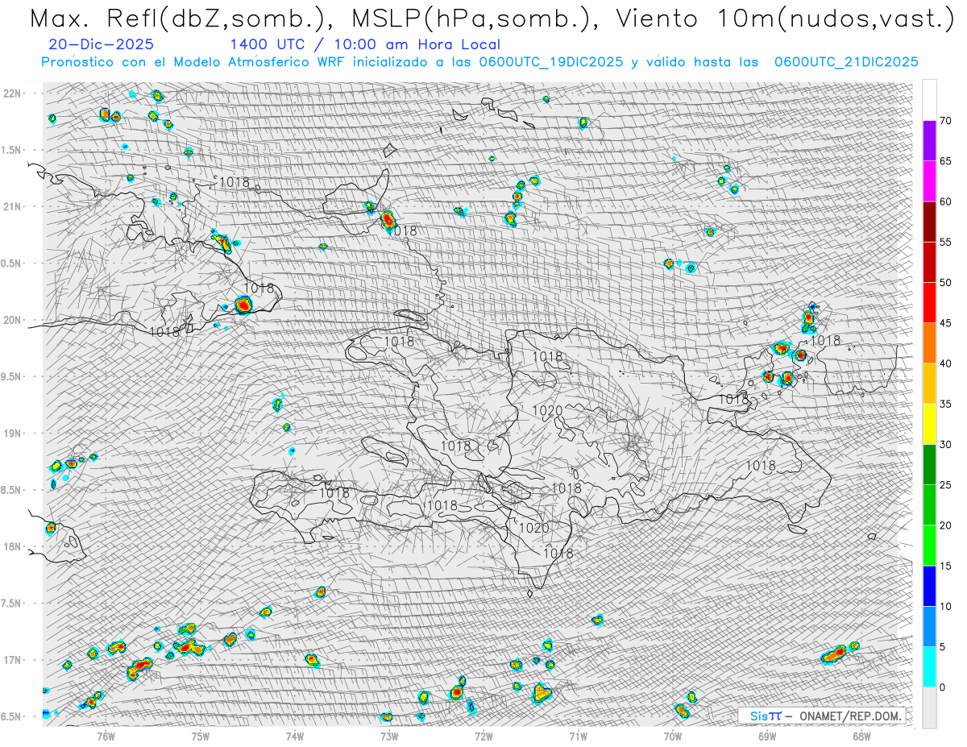
Task: Click the colorbar value 35
Action: coord(945,404)
